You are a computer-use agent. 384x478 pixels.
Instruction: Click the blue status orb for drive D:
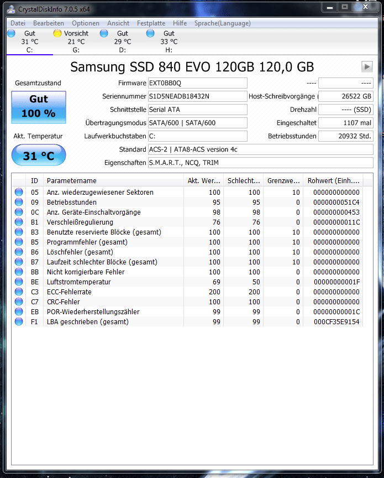pyautogui.click(x=104, y=33)
